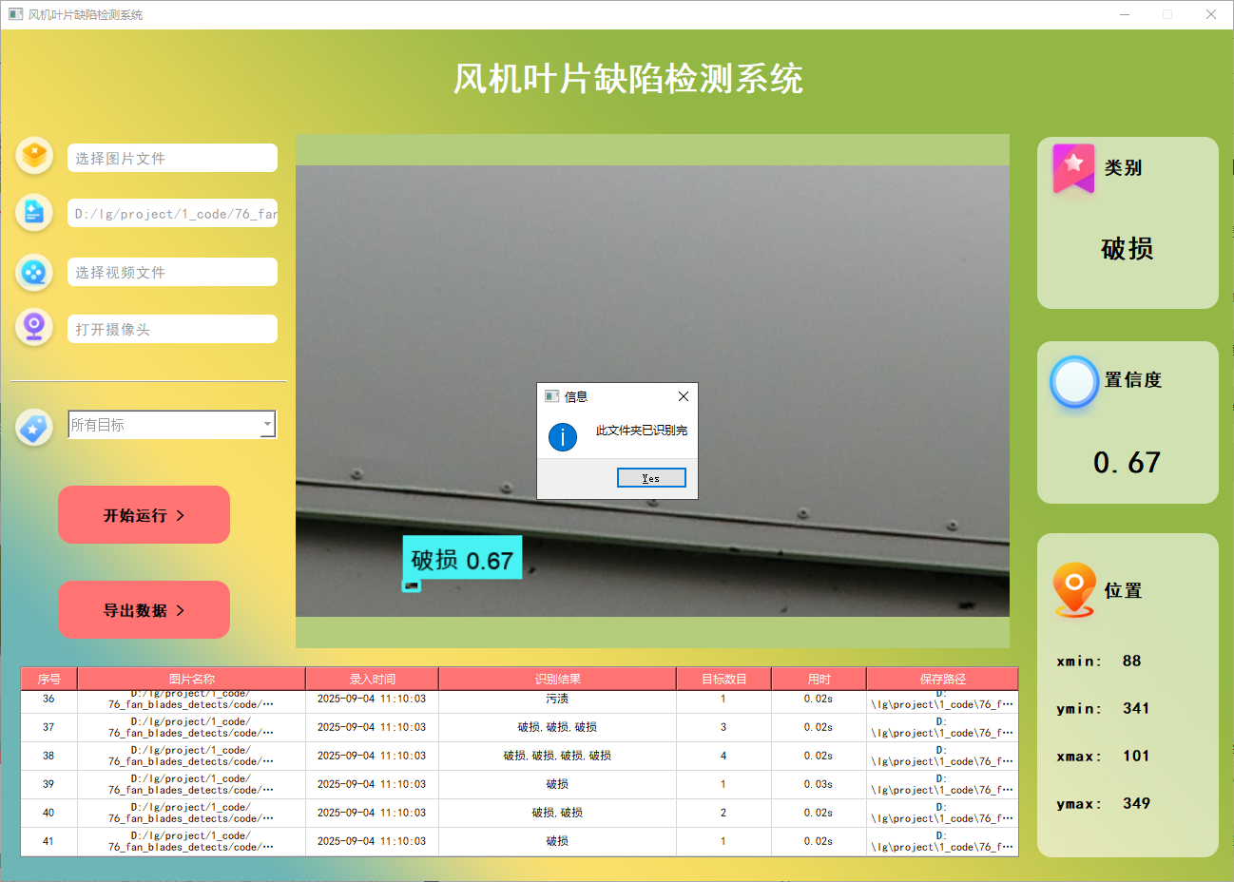Click the confidence value 0.67
The width and height of the screenshot is (1234, 882).
[x=1128, y=463]
